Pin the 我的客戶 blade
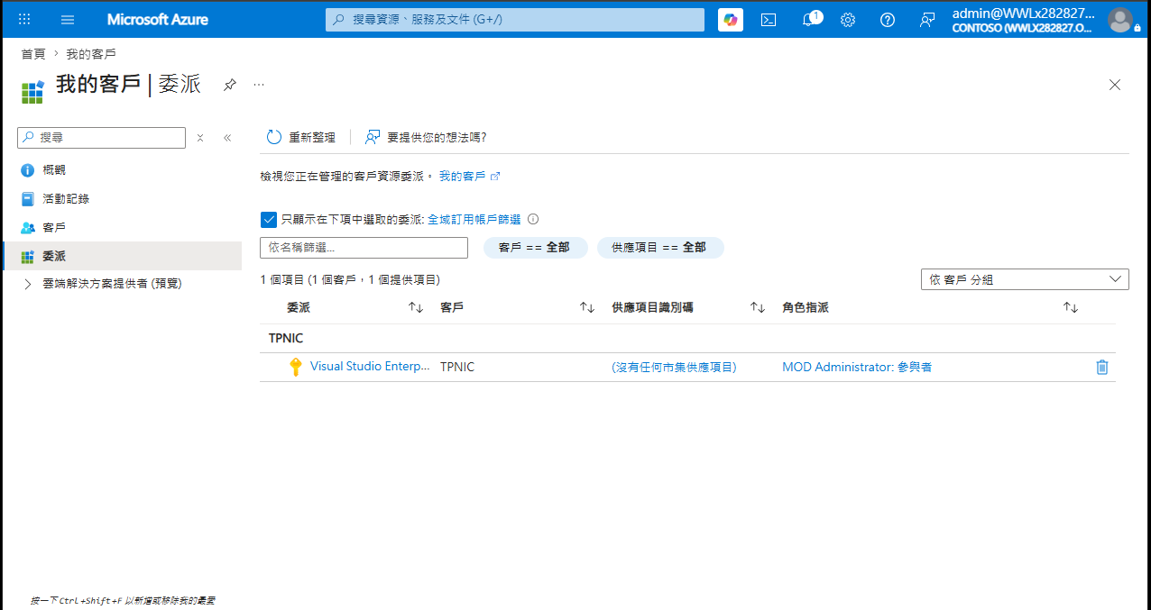1151x610 pixels. [x=230, y=85]
